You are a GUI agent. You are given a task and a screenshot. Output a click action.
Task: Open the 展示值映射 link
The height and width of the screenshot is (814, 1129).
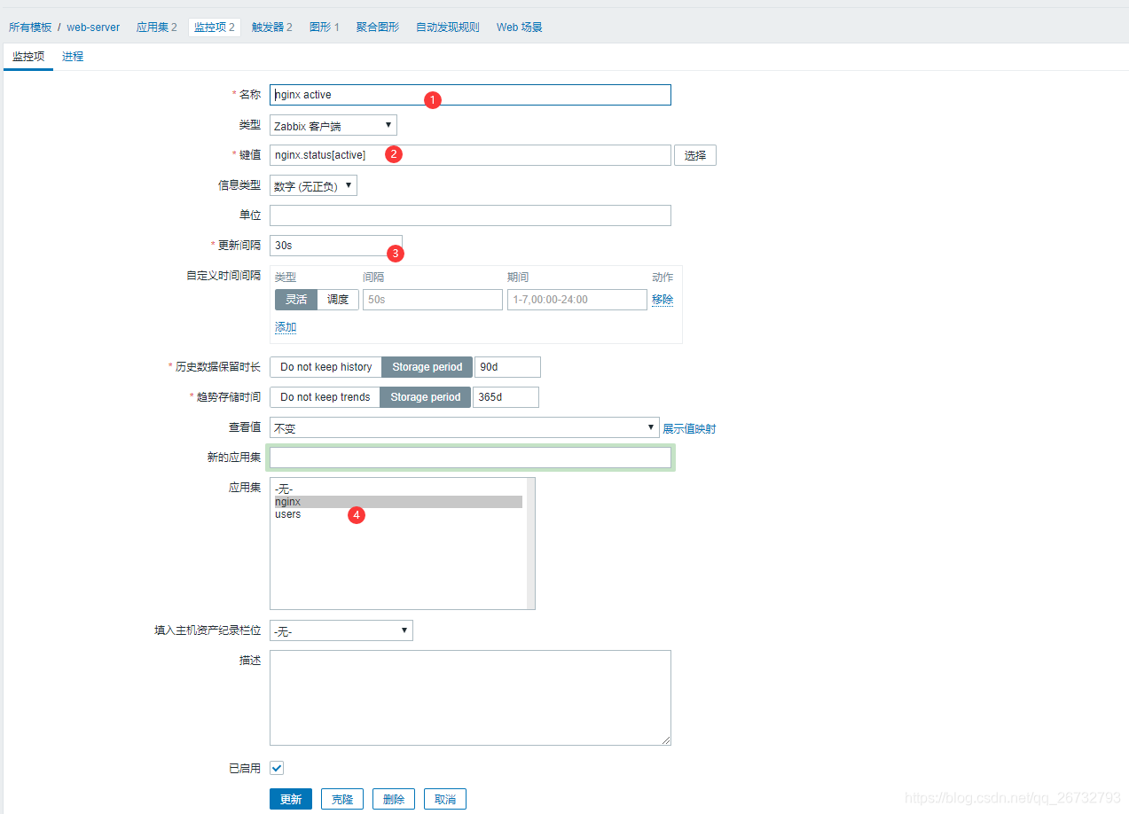tap(689, 429)
